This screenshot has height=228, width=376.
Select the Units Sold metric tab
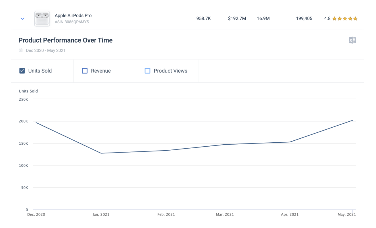[x=42, y=71]
